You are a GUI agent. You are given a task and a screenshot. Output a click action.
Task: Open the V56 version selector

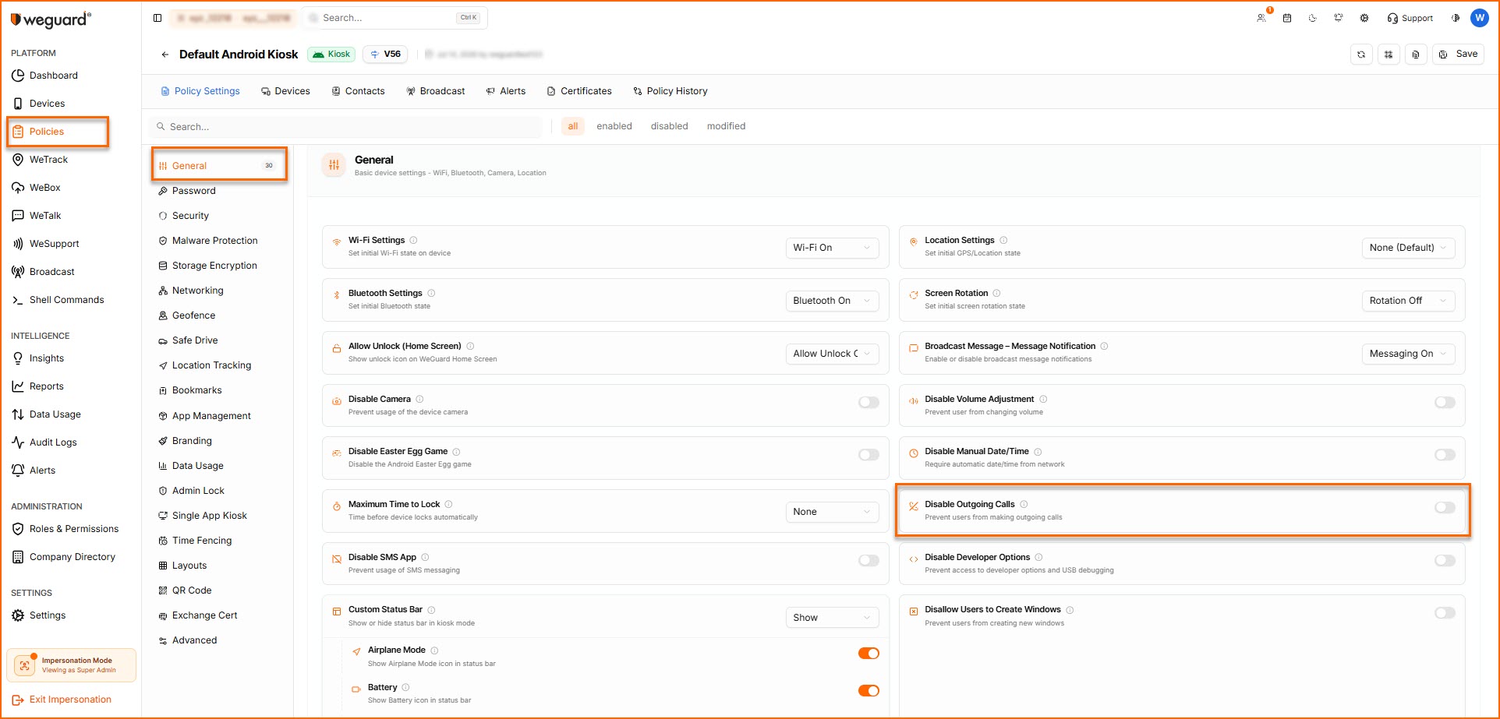pyautogui.click(x=385, y=55)
